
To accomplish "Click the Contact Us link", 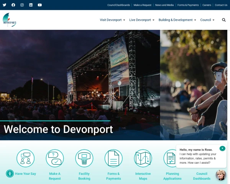I will pos(221,5).
